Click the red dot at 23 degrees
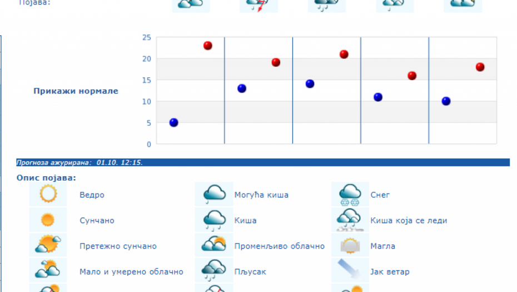This screenshot has width=517, height=292. (208, 46)
